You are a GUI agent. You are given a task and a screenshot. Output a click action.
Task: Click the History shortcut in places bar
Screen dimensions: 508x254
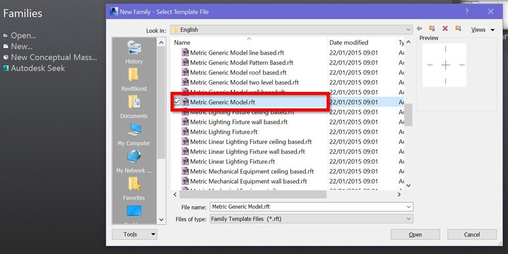pos(134,52)
